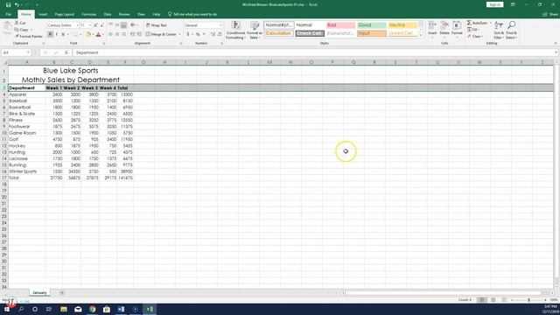The image size is (560, 315).
Task: Open Sort & Filter
Action: (499, 30)
